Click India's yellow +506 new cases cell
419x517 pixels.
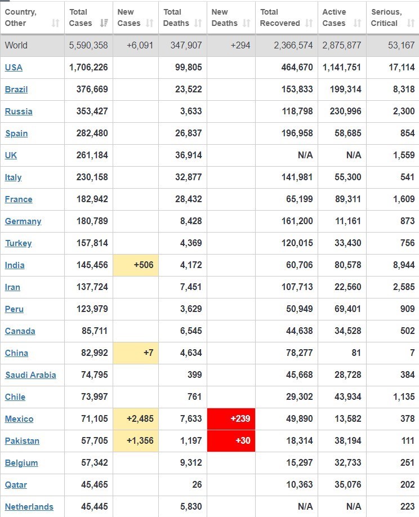pyautogui.click(x=136, y=265)
